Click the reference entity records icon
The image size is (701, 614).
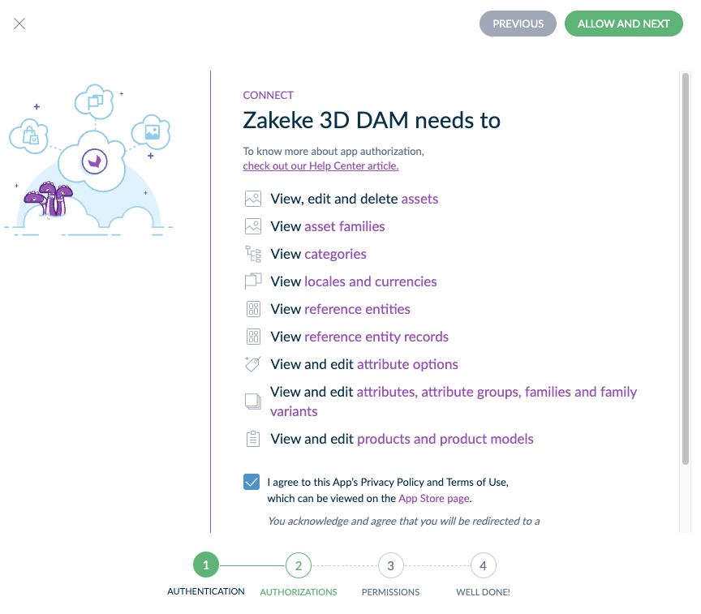pyautogui.click(x=253, y=337)
